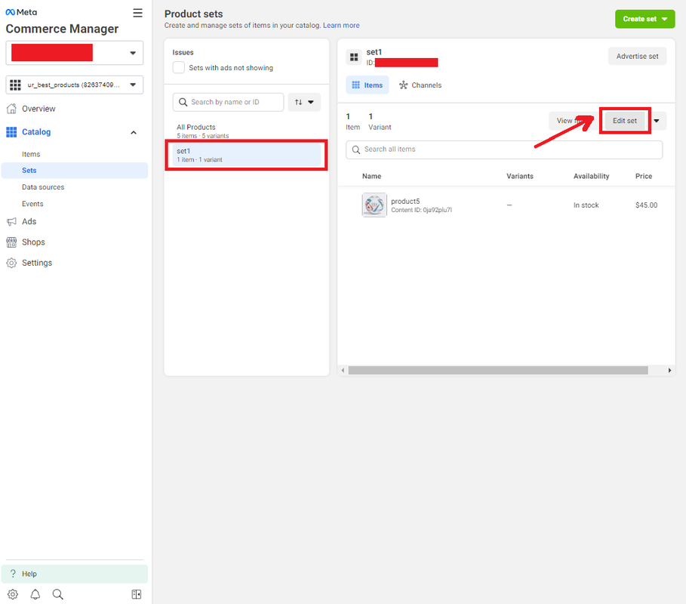Image resolution: width=686 pixels, height=604 pixels.
Task: Open Items under Catalog
Action: pyautogui.click(x=31, y=154)
